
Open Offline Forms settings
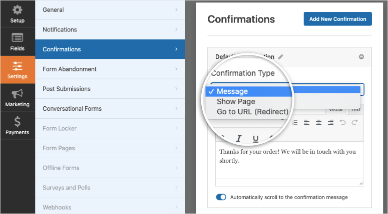click(110, 168)
